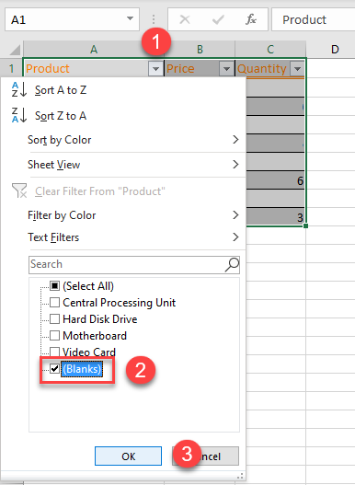Open the Filter by Color menu item
This screenshot has height=485, width=355.
pyautogui.click(x=123, y=215)
